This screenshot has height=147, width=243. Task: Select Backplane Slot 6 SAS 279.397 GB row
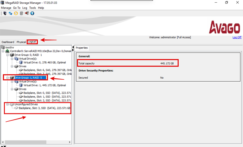[47, 70]
